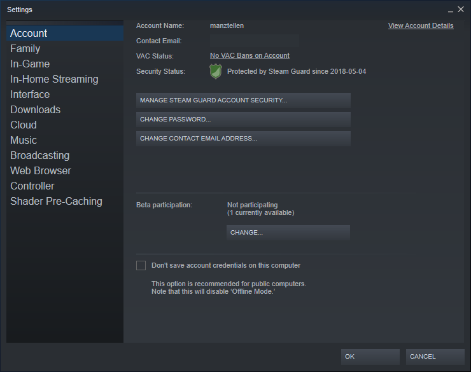Image resolution: width=471 pixels, height=372 pixels.
Task: Discard changes with the Cancel button
Action: click(x=435, y=357)
